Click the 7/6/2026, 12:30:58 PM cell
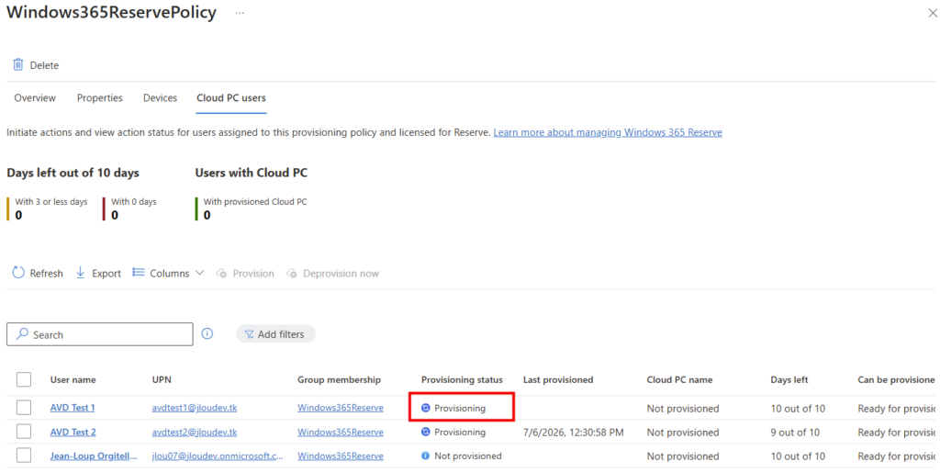940x473 pixels. pos(574,433)
